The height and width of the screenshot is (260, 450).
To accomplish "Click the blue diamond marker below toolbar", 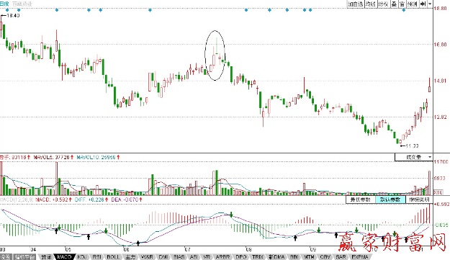I will coord(404,10).
